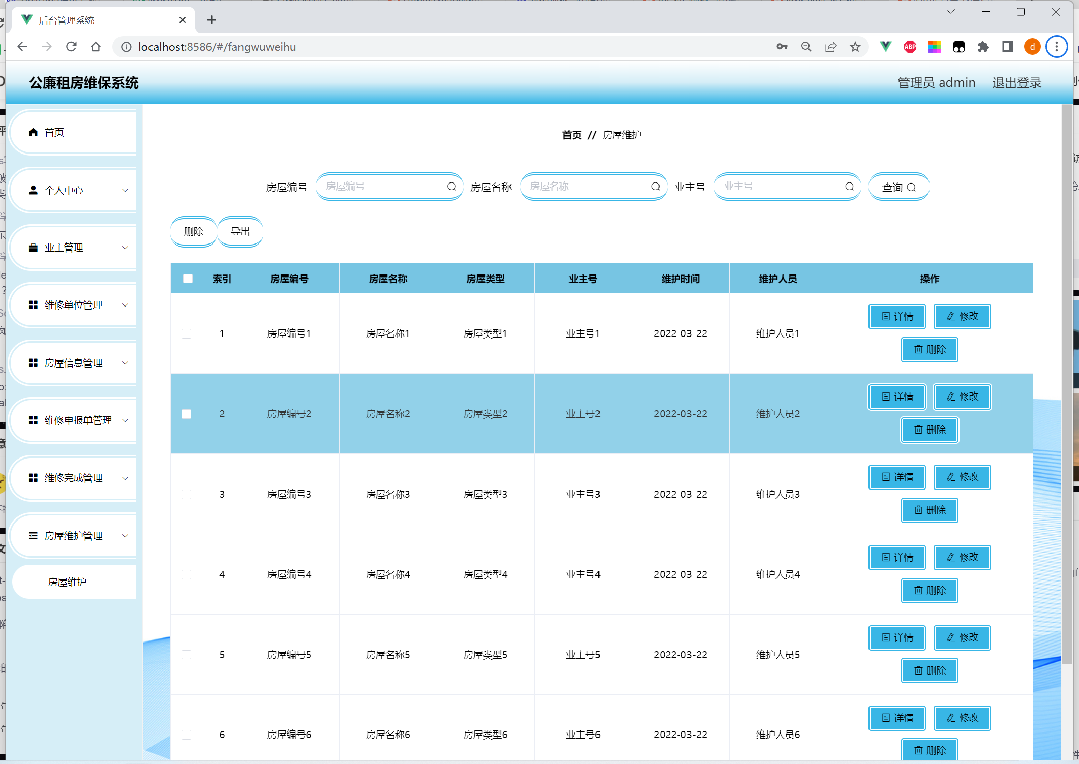1079x764 pixels.
Task: Reload the page with refresh icon
Action: coord(71,47)
